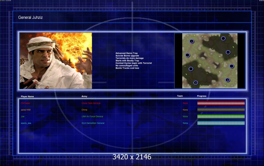Click the No camouflaged units line

pyautogui.click(x=127, y=66)
